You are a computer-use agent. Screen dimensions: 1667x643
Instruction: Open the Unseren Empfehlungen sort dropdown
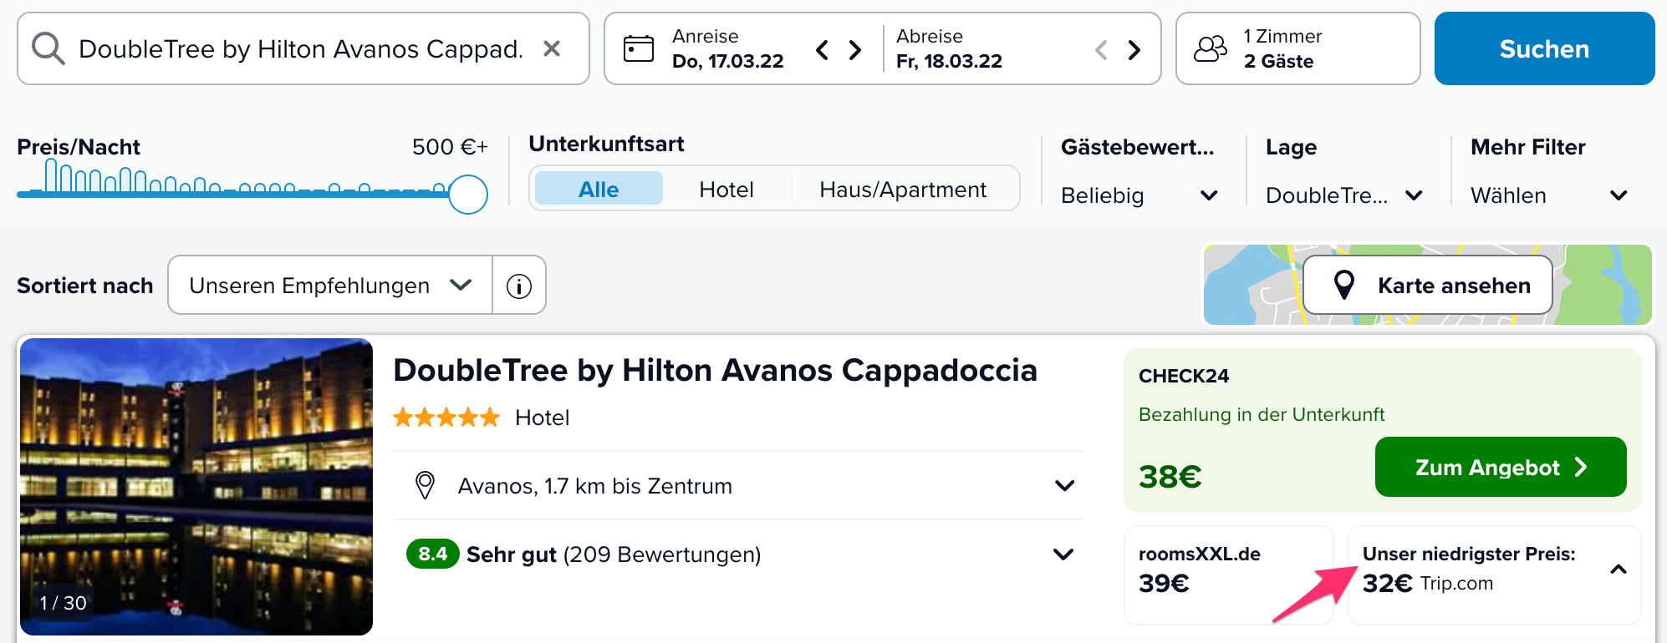pyautogui.click(x=330, y=285)
